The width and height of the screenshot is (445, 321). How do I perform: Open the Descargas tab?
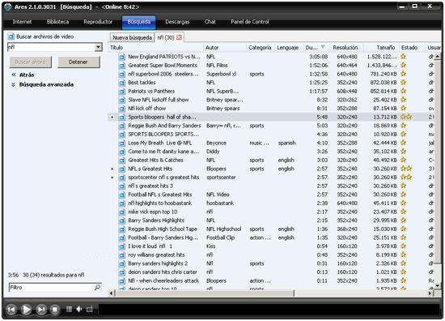coord(177,22)
